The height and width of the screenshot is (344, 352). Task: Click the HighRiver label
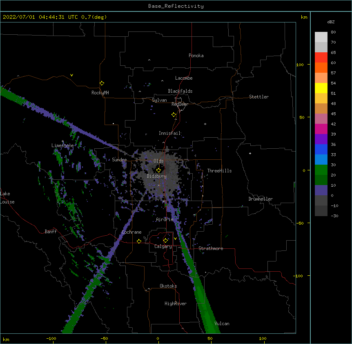176,304
